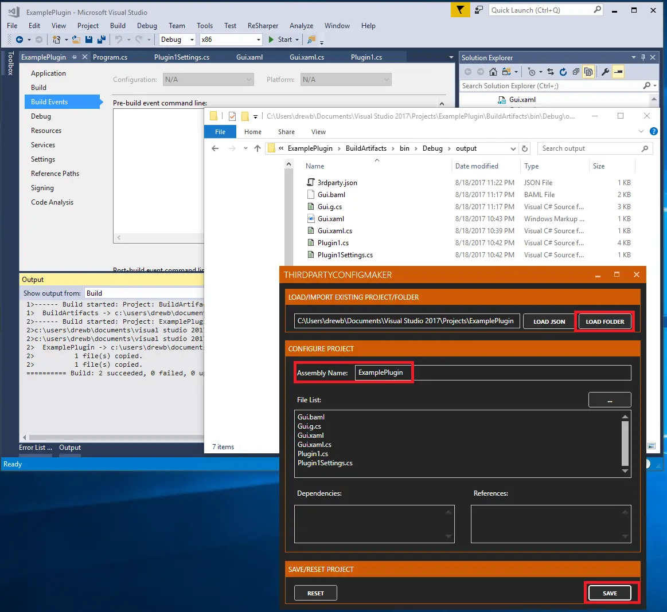The image size is (667, 612).
Task: Click the properties checkmark icon in Explorer title bar
Action: pyautogui.click(x=232, y=116)
